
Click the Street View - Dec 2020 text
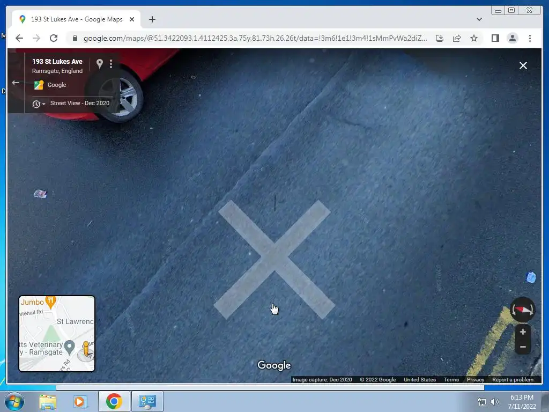(x=80, y=103)
